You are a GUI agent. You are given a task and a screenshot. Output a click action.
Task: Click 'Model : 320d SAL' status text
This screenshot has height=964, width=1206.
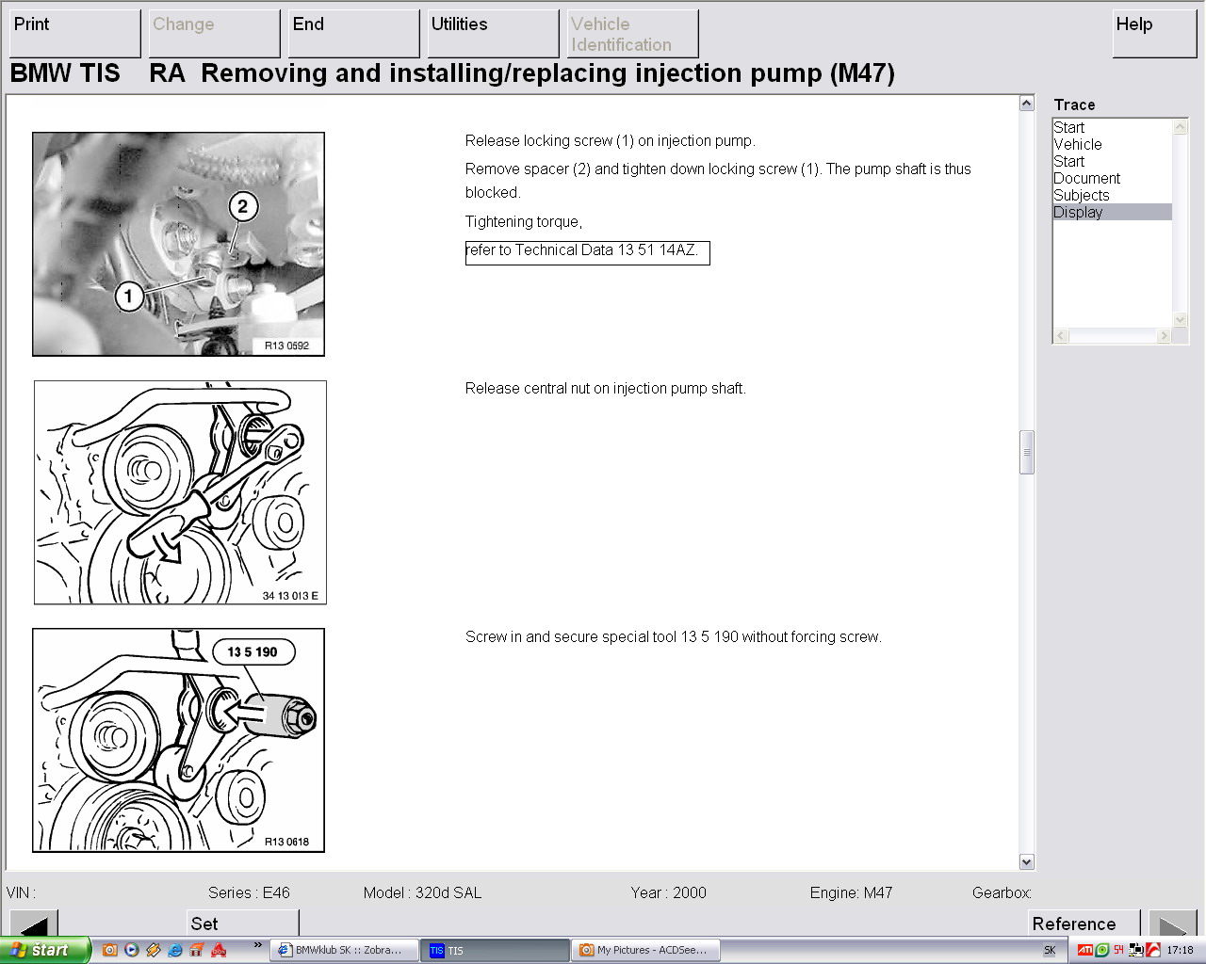pos(422,892)
